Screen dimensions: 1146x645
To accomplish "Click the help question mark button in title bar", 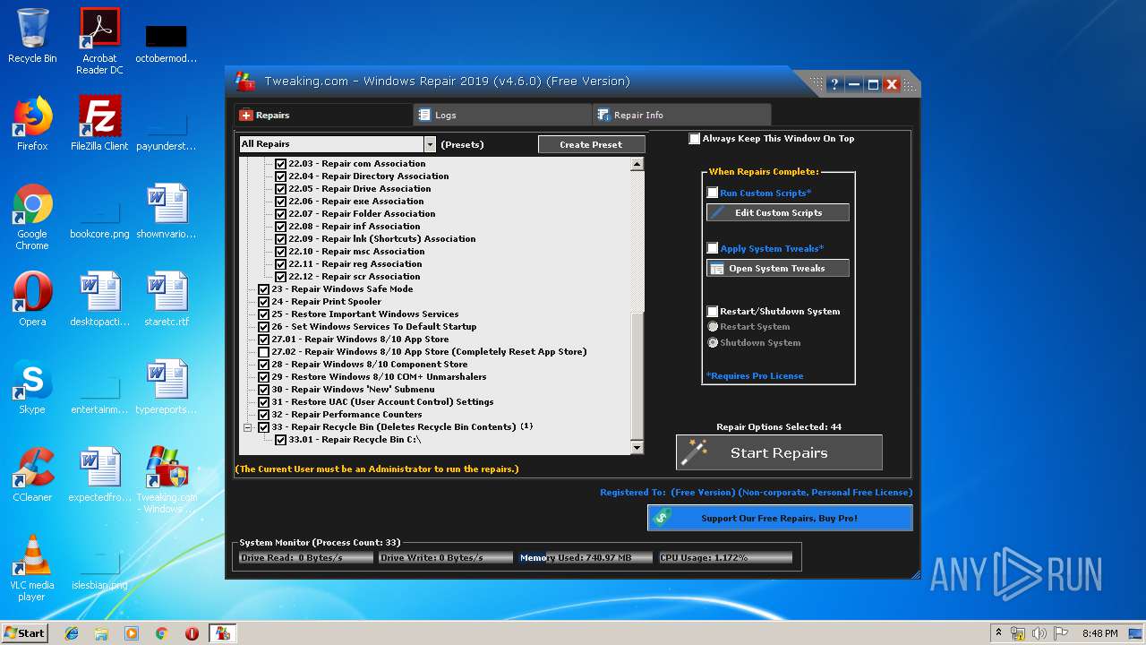I will pos(834,84).
